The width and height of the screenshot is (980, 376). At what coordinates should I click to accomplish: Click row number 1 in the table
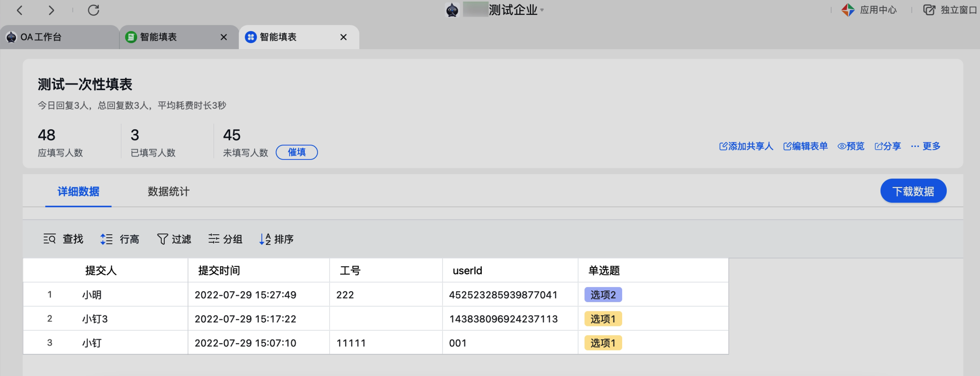point(49,294)
